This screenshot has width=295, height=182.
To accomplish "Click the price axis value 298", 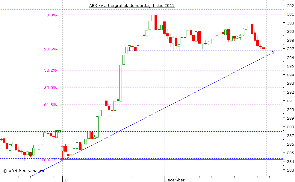I will [x=291, y=40].
